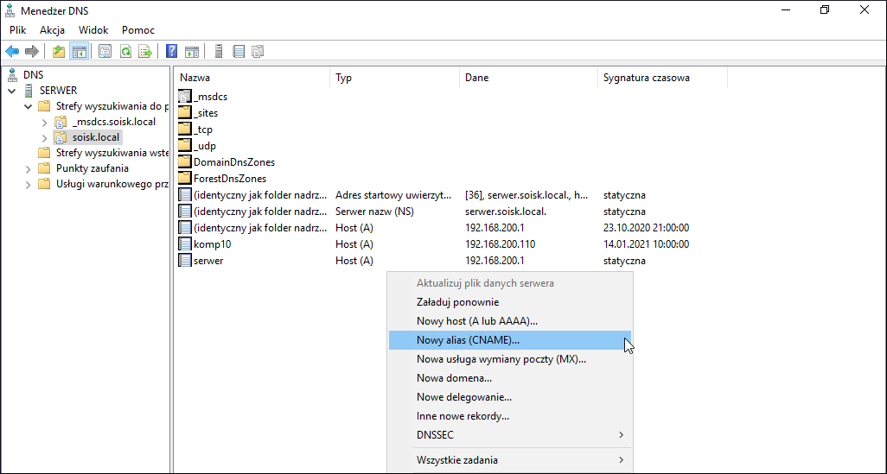Click the 23.10.2020 21:00:00 timestamp
The width and height of the screenshot is (887, 474).
tap(646, 228)
